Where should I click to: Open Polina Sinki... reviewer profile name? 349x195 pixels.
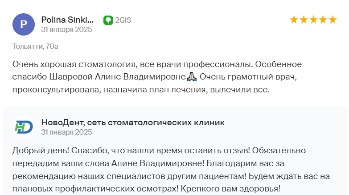pos(67,20)
